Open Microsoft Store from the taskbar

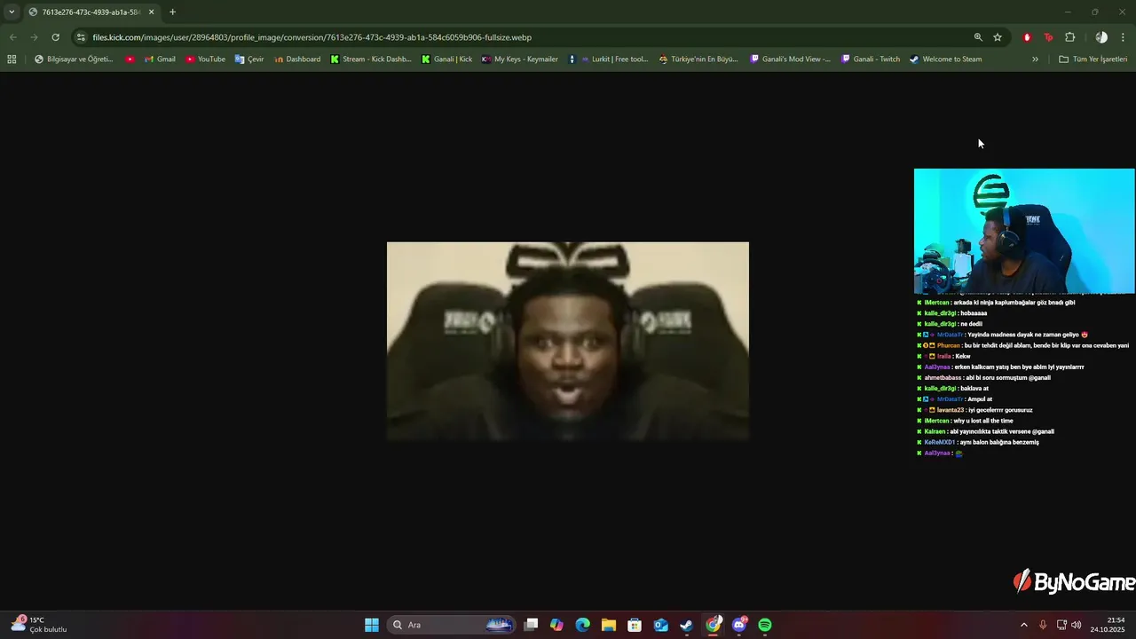click(635, 625)
